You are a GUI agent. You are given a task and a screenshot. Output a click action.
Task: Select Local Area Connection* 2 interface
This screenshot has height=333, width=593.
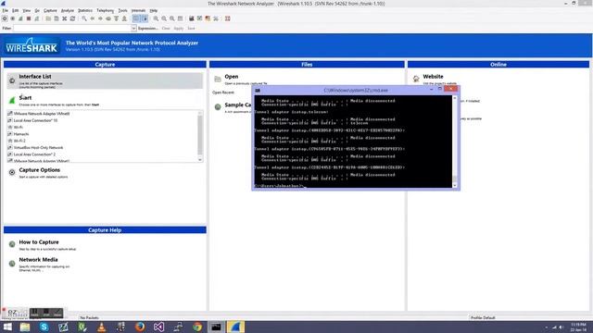pyautogui.click(x=34, y=154)
